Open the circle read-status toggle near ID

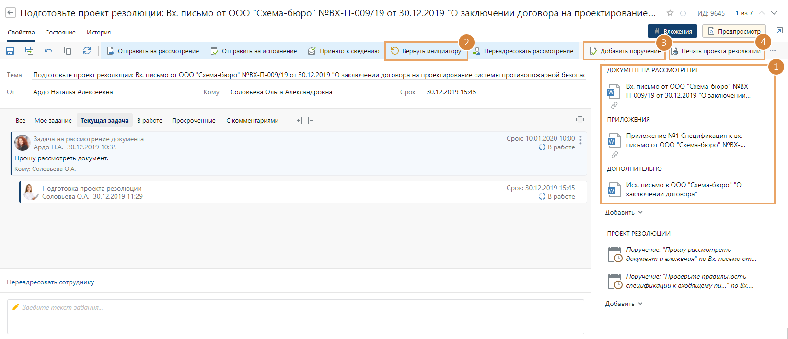pyautogui.click(x=683, y=13)
